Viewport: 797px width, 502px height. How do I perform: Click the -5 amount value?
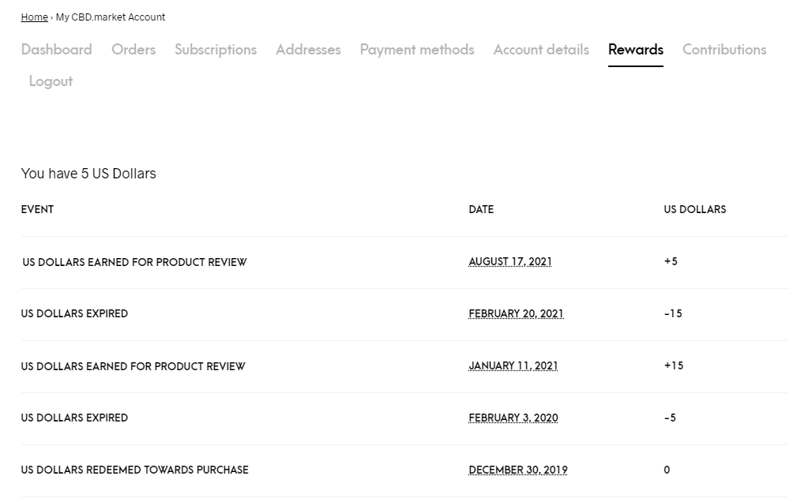point(670,418)
